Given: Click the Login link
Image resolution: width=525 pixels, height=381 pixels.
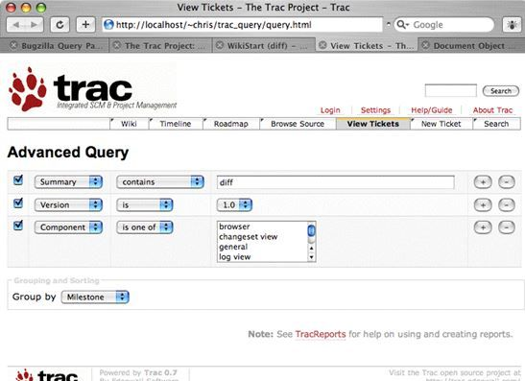Looking at the screenshot, I should (330, 110).
